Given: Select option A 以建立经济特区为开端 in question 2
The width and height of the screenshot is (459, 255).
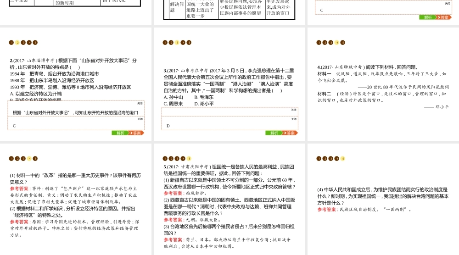Looking at the screenshot, I should click(36, 94).
